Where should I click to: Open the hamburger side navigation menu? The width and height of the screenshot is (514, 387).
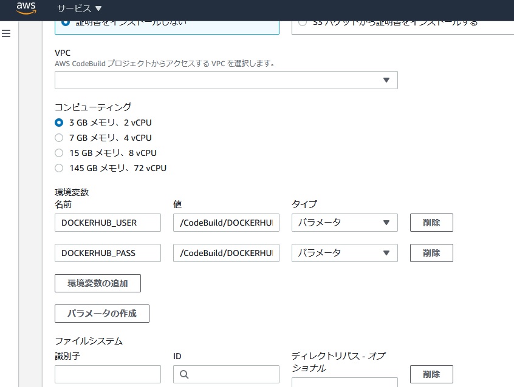point(6,33)
